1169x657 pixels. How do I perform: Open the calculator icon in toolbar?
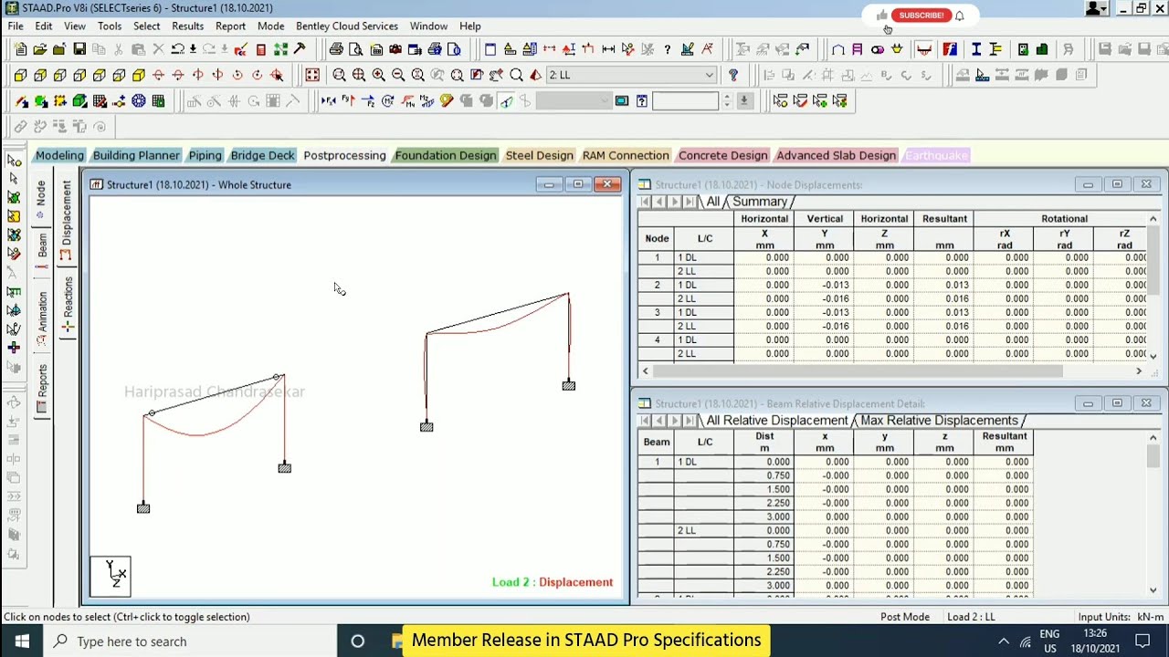(261, 49)
